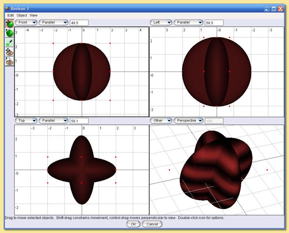The image size is (289, 233).
Task: Click the sphere in the Left view
Action: click(216, 72)
